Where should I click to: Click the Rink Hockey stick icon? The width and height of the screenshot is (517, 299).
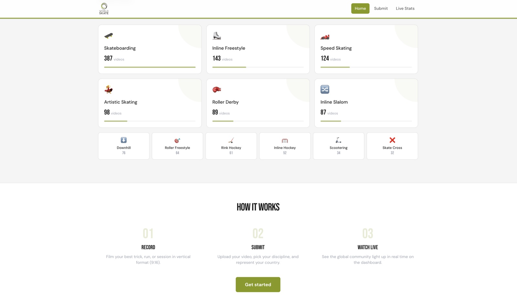pos(231,140)
